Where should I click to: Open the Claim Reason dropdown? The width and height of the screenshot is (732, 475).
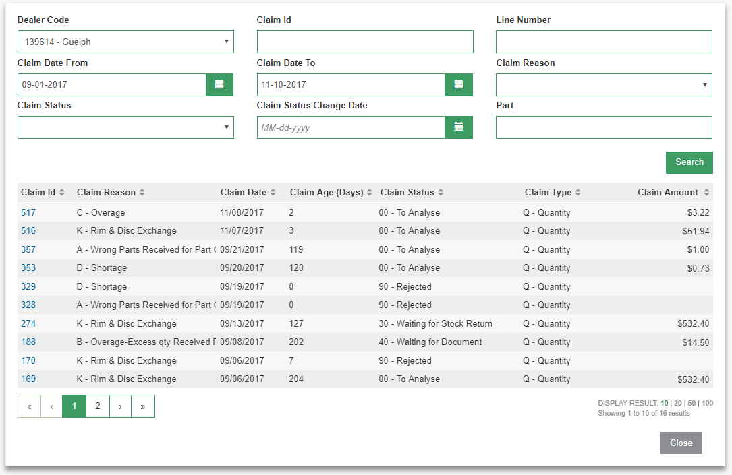(604, 85)
